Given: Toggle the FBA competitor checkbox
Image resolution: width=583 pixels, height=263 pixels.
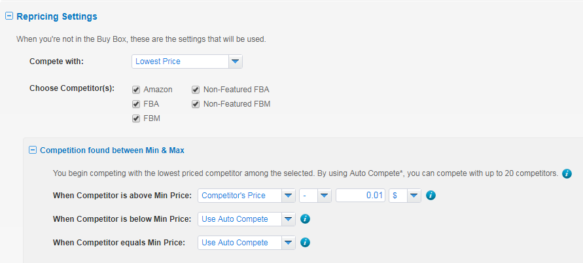Looking at the screenshot, I should click(x=136, y=104).
